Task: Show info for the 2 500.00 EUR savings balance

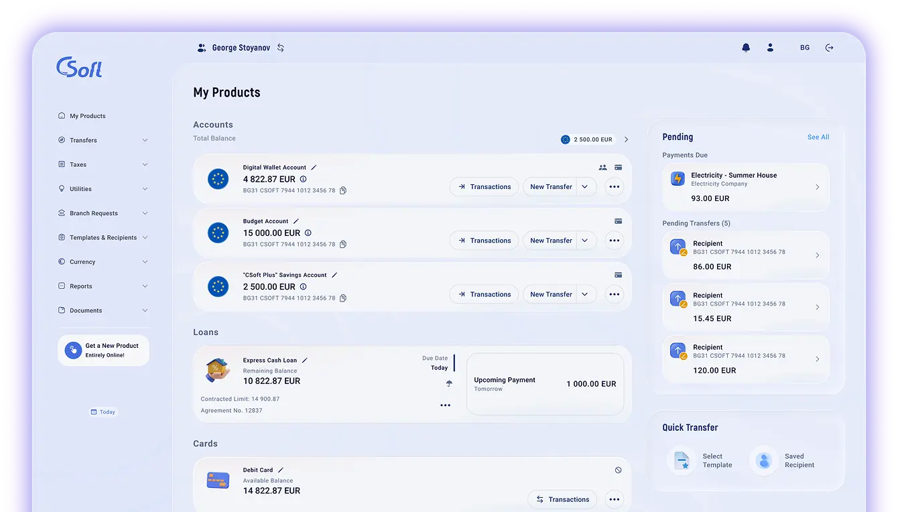Action: click(303, 286)
